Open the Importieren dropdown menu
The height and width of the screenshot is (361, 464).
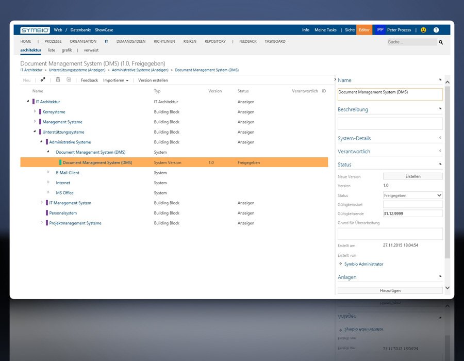tap(115, 80)
